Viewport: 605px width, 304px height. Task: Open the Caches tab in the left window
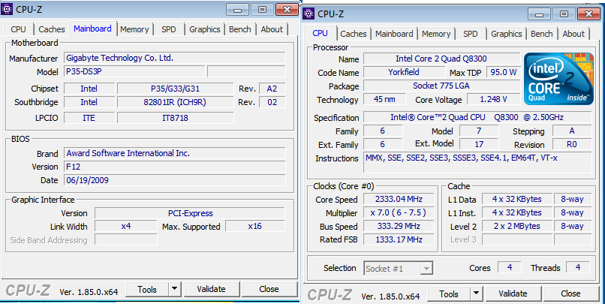pos(51,29)
